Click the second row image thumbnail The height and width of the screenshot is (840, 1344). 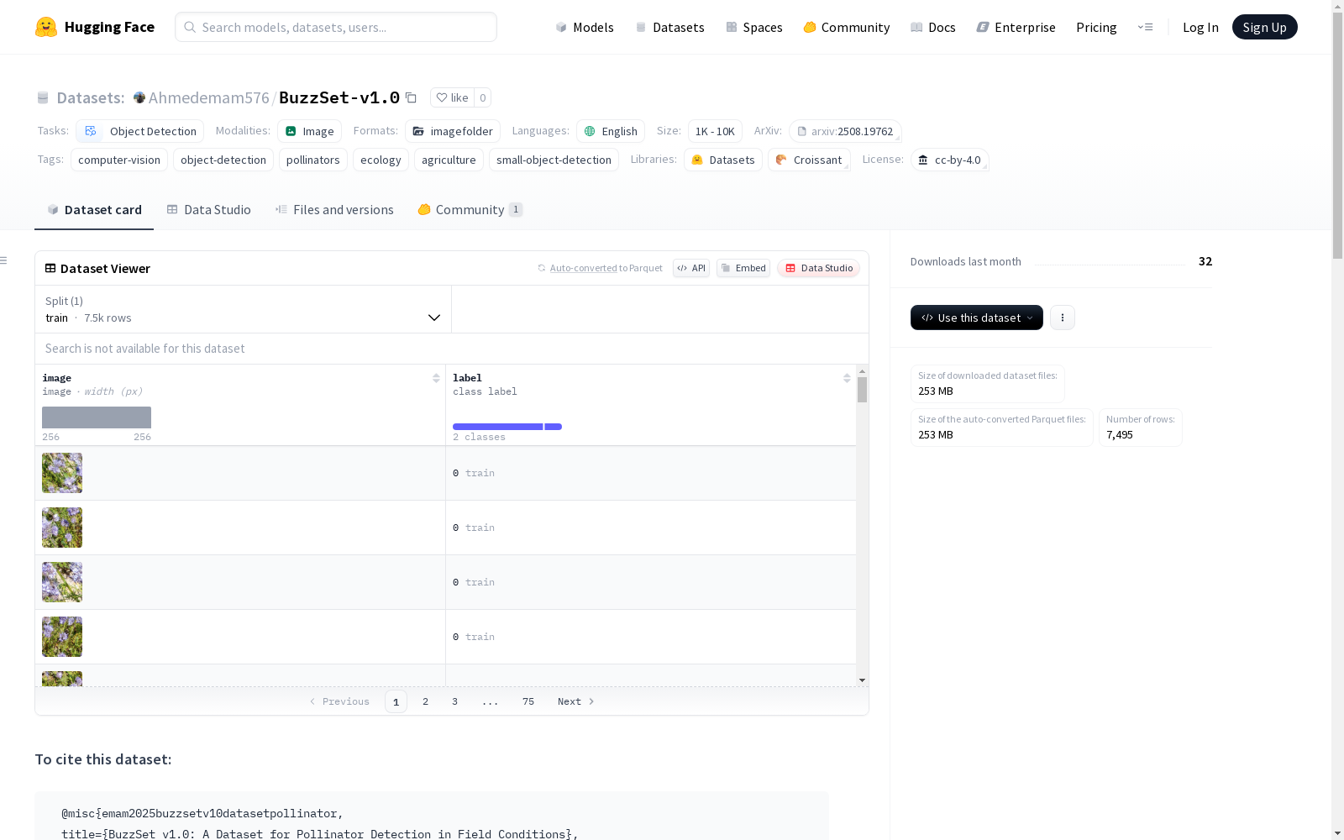(62, 528)
